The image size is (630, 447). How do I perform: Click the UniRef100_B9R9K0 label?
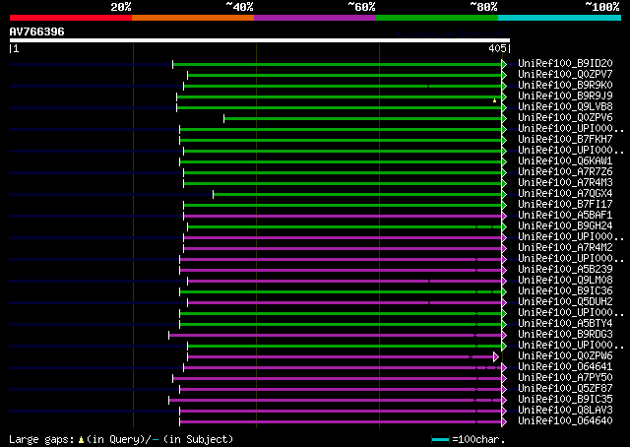point(565,86)
